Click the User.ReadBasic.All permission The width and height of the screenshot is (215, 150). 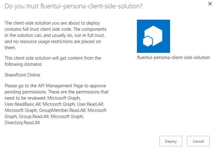[23, 104]
